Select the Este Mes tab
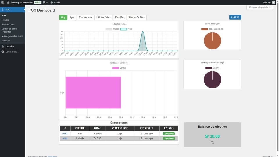 point(120,17)
